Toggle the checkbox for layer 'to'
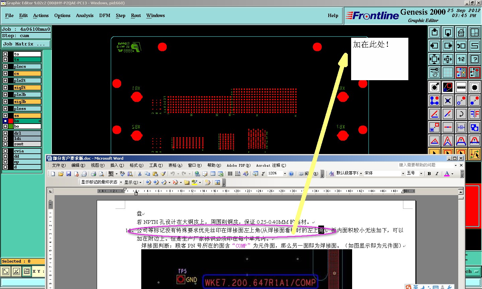 coord(5,54)
